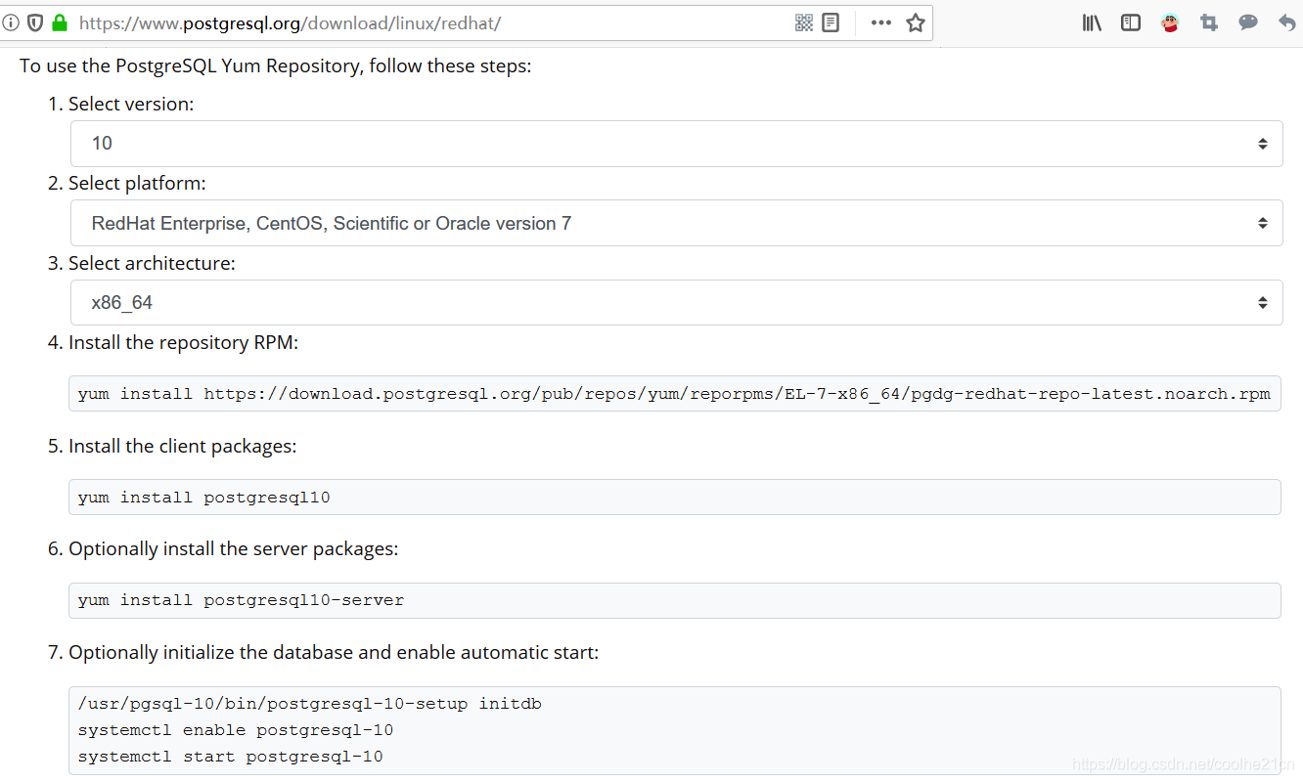Viewport: 1303px width, 782px height.
Task: Show sidebars with the sidebar icon
Action: point(1131,22)
